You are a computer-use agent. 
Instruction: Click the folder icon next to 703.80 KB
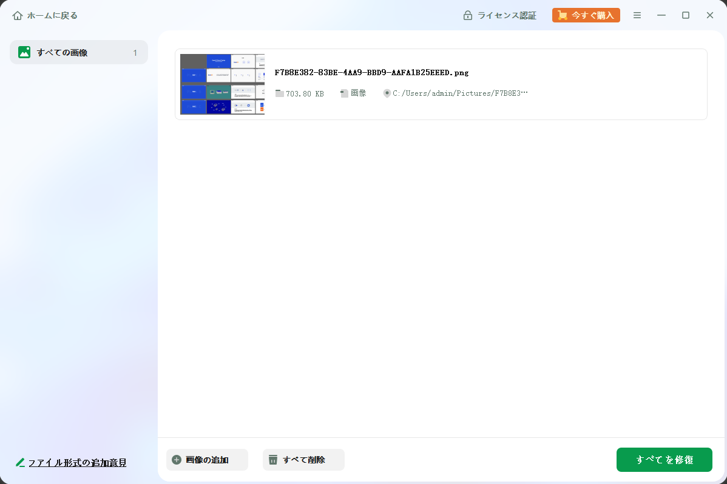279,93
